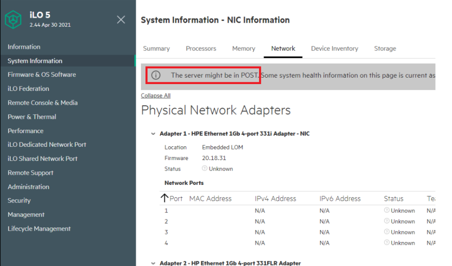Open Information in the sidebar
Image resolution: width=452 pixels, height=266 pixels.
[24, 47]
